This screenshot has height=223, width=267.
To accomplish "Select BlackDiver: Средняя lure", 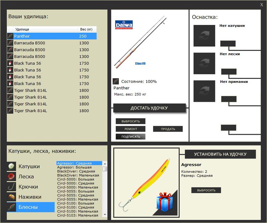I will pyautogui.click(x=79, y=171).
